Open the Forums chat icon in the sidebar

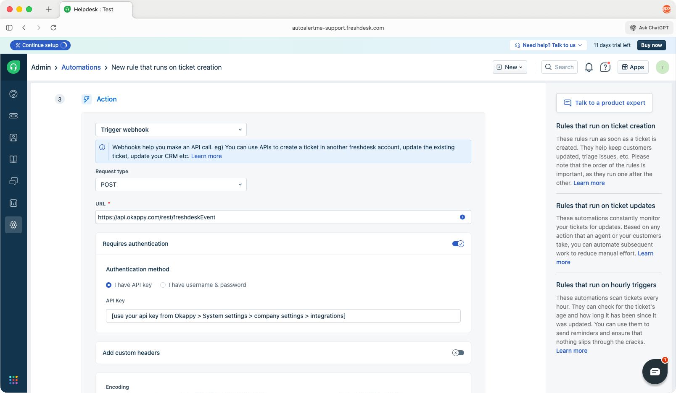pyautogui.click(x=13, y=181)
